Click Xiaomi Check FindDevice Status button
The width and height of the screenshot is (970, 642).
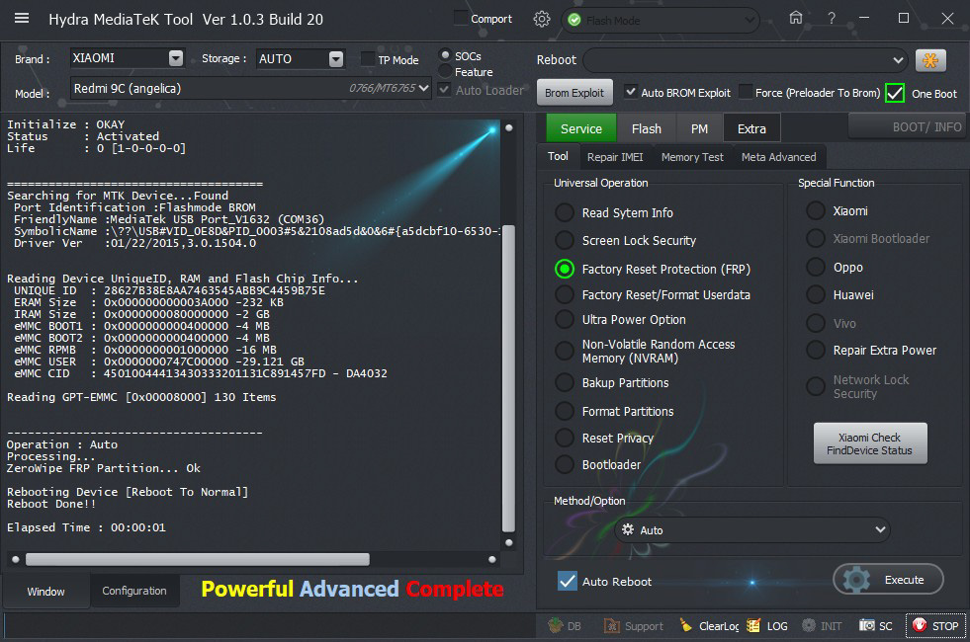[x=869, y=443]
